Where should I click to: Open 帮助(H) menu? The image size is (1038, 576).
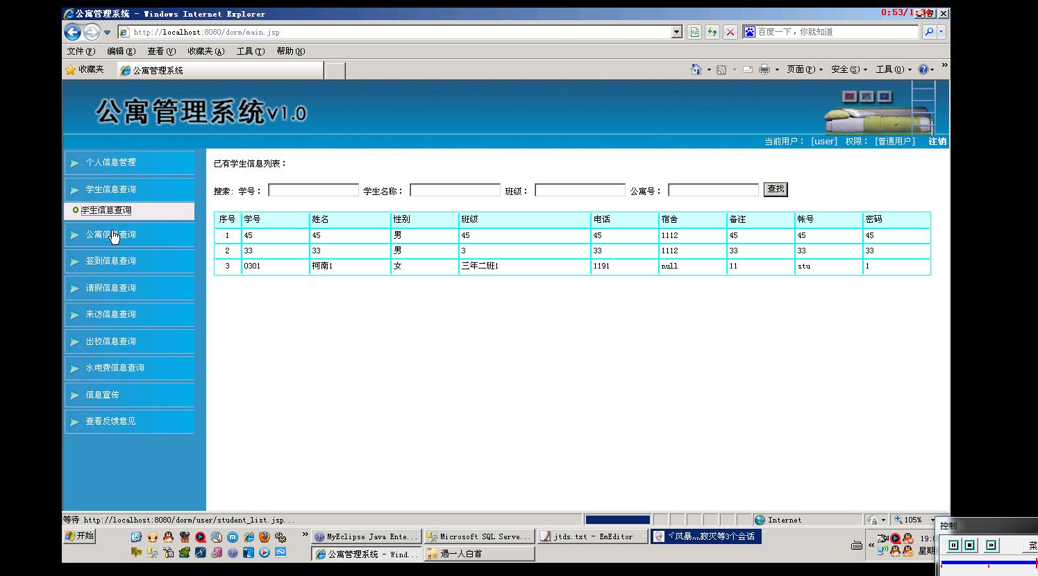291,51
